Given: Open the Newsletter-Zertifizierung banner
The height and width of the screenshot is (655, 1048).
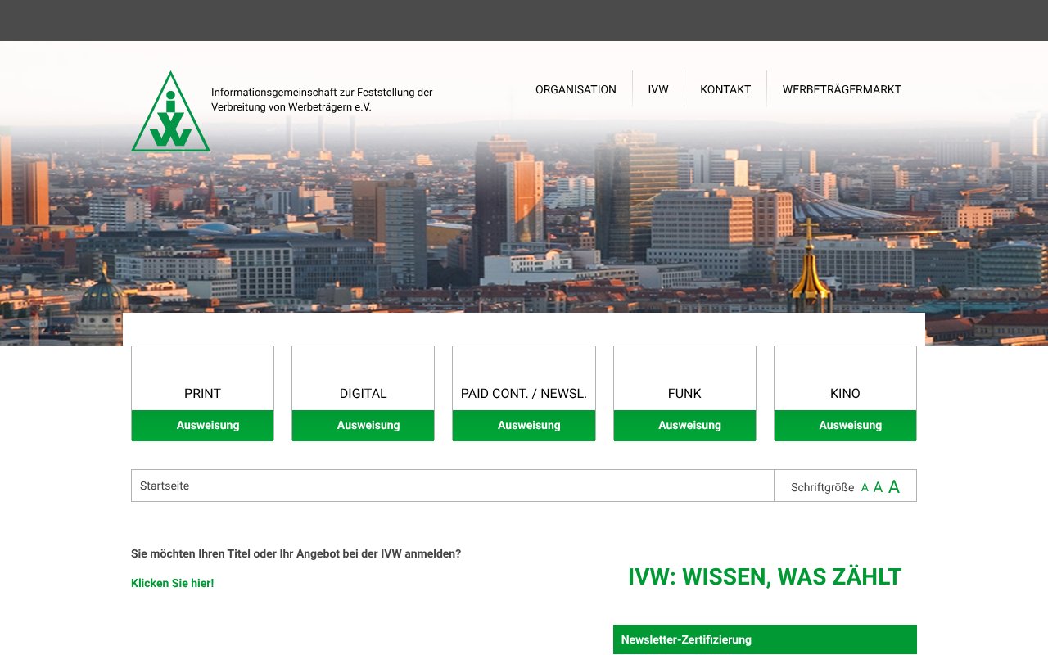Looking at the screenshot, I should (765, 639).
